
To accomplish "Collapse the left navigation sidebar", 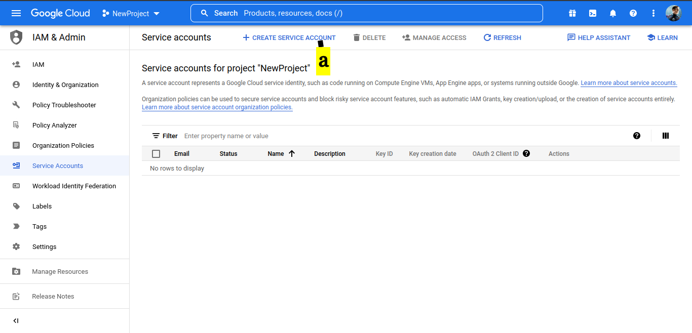I will pyautogui.click(x=16, y=320).
